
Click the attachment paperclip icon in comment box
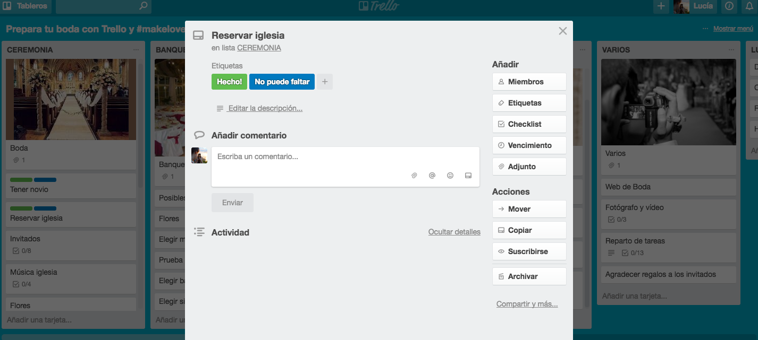414,176
